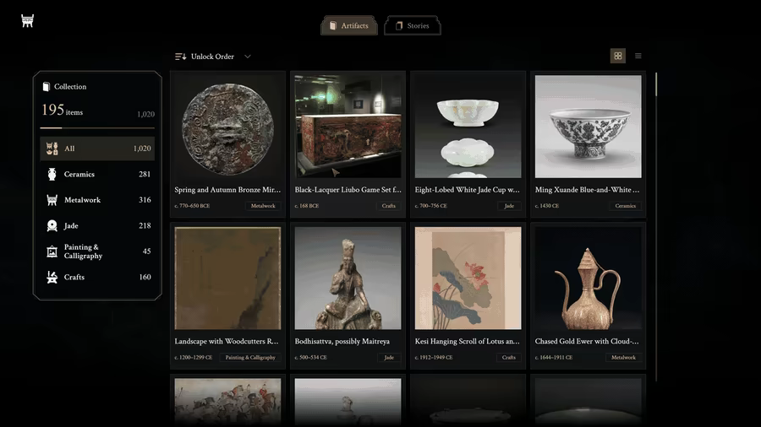Screen dimensions: 761x427
Task: Click the 195 items count
Action: click(x=62, y=111)
